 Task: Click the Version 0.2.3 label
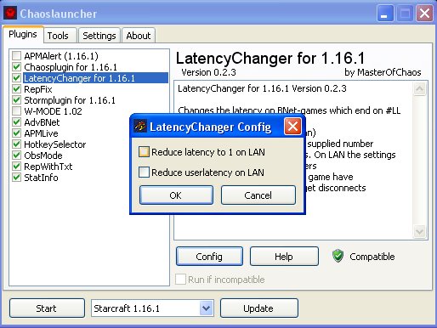208,72
